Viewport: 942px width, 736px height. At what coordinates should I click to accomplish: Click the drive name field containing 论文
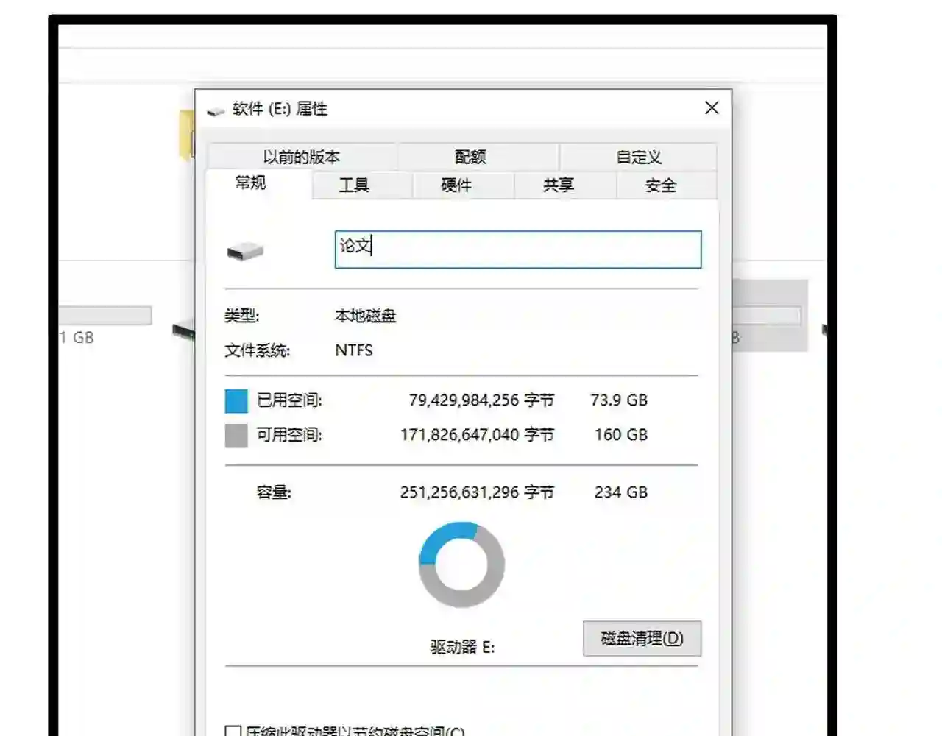pos(517,250)
